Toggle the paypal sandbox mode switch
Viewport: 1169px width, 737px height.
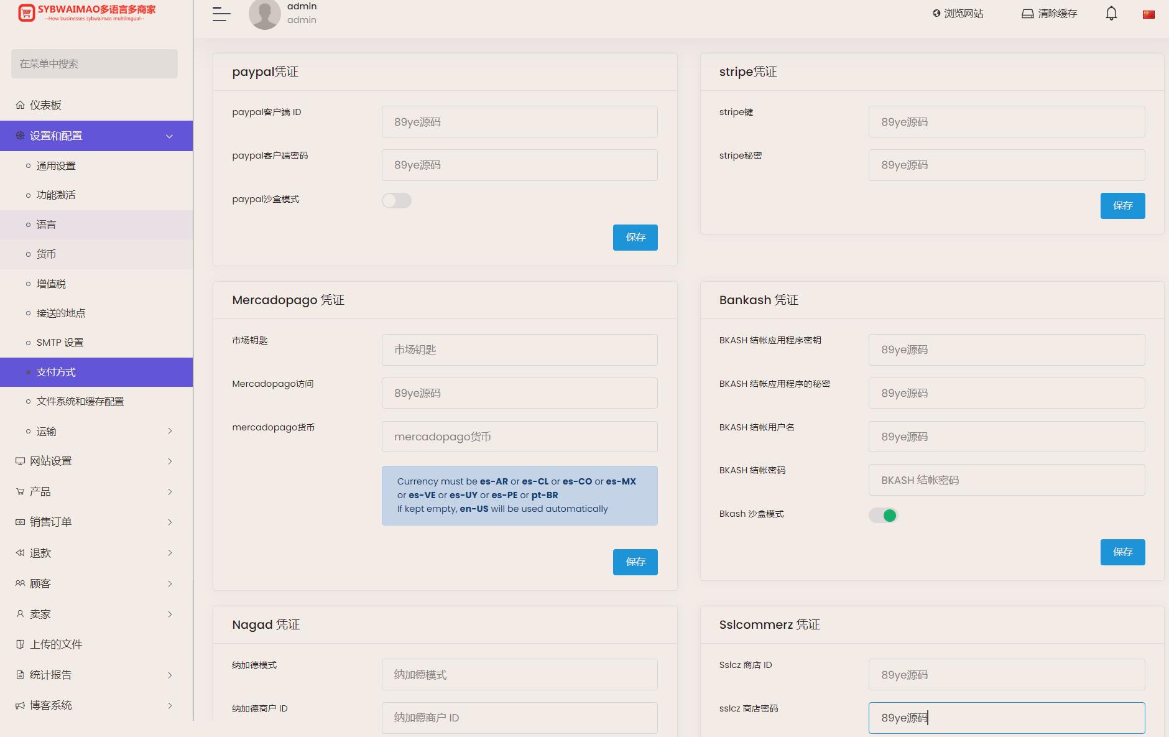tap(397, 200)
